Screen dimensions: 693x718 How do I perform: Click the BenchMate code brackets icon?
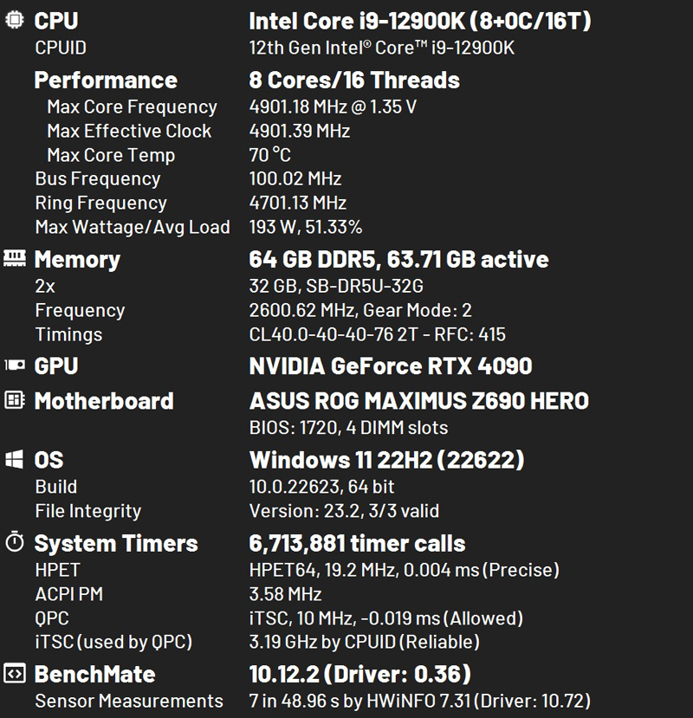pos(15,673)
